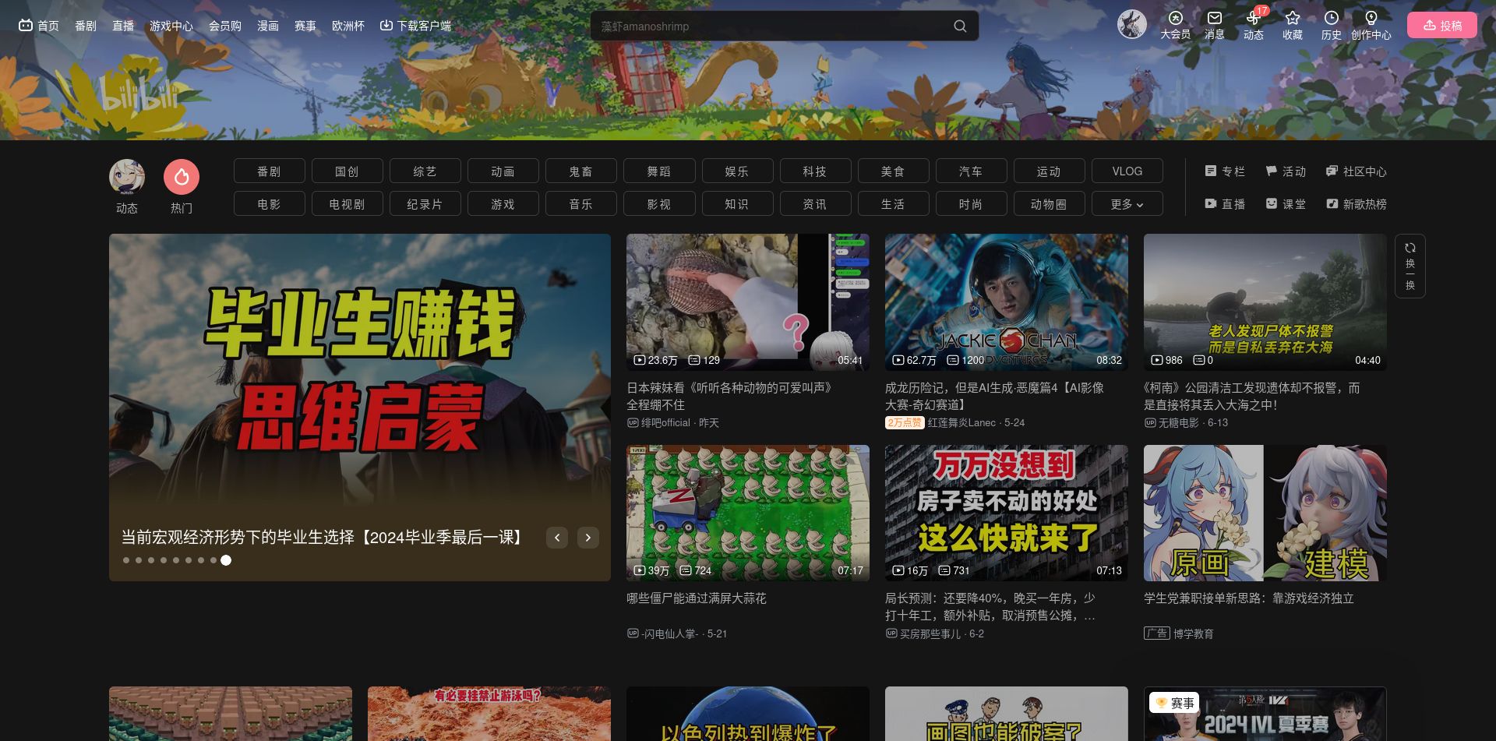This screenshot has height=741, width=1496.
Task: Open the Plants vs Zombies video thumbnail
Action: [748, 513]
